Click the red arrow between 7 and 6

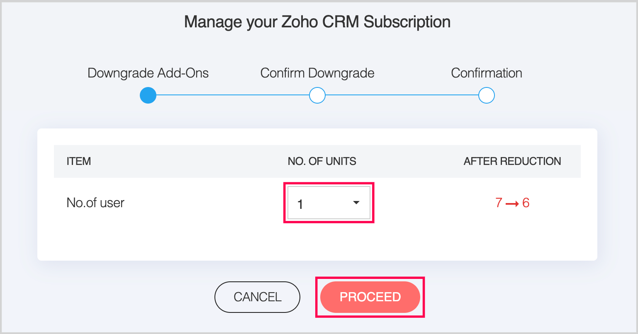[513, 203]
